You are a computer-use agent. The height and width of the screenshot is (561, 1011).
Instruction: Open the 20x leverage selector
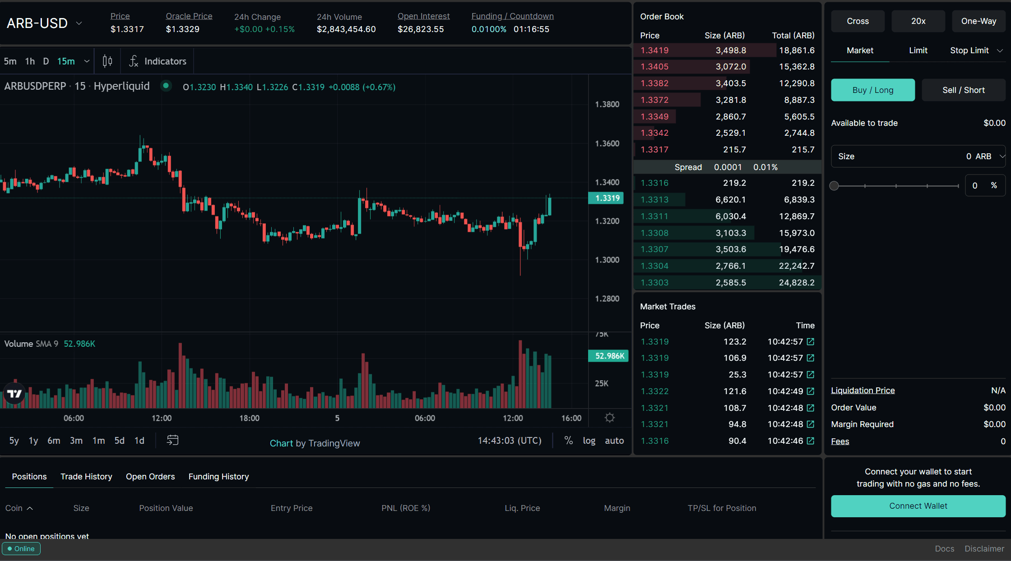[x=918, y=21]
